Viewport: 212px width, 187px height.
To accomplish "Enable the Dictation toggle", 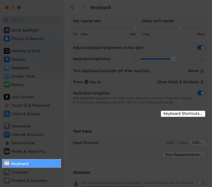I will point(201,182).
